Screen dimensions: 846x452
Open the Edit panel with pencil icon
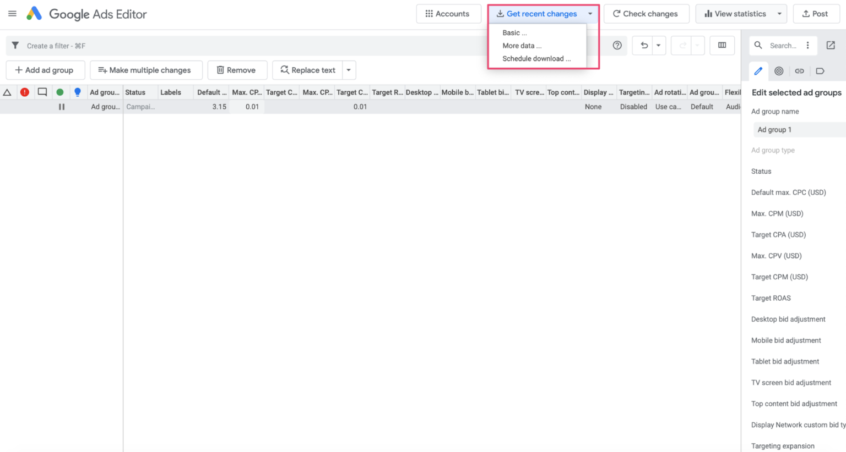[758, 71]
